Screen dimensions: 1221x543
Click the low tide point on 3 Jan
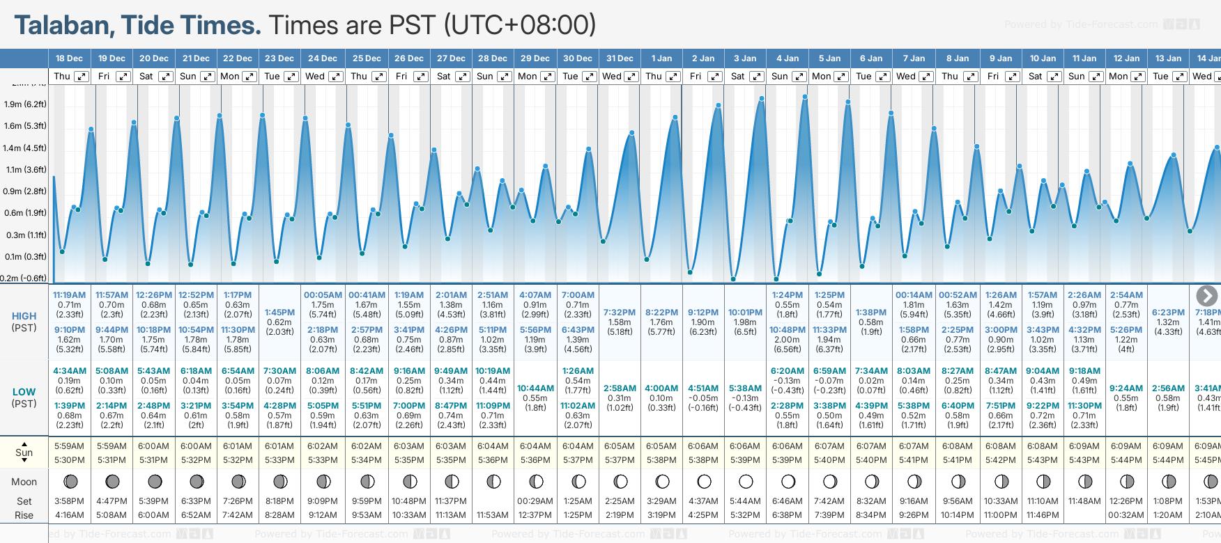[x=733, y=279]
